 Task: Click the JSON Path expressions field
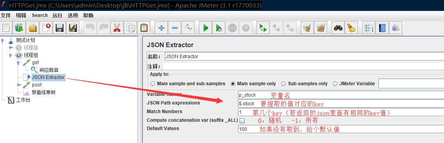point(341,103)
